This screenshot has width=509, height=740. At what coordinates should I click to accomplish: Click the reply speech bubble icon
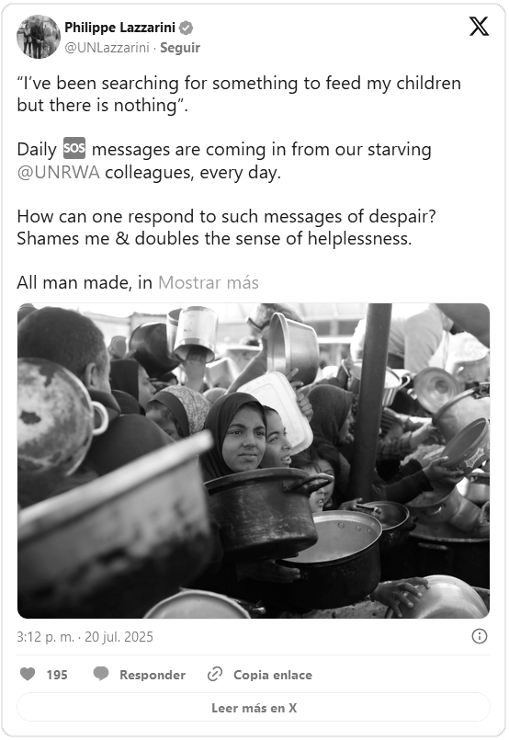click(101, 674)
